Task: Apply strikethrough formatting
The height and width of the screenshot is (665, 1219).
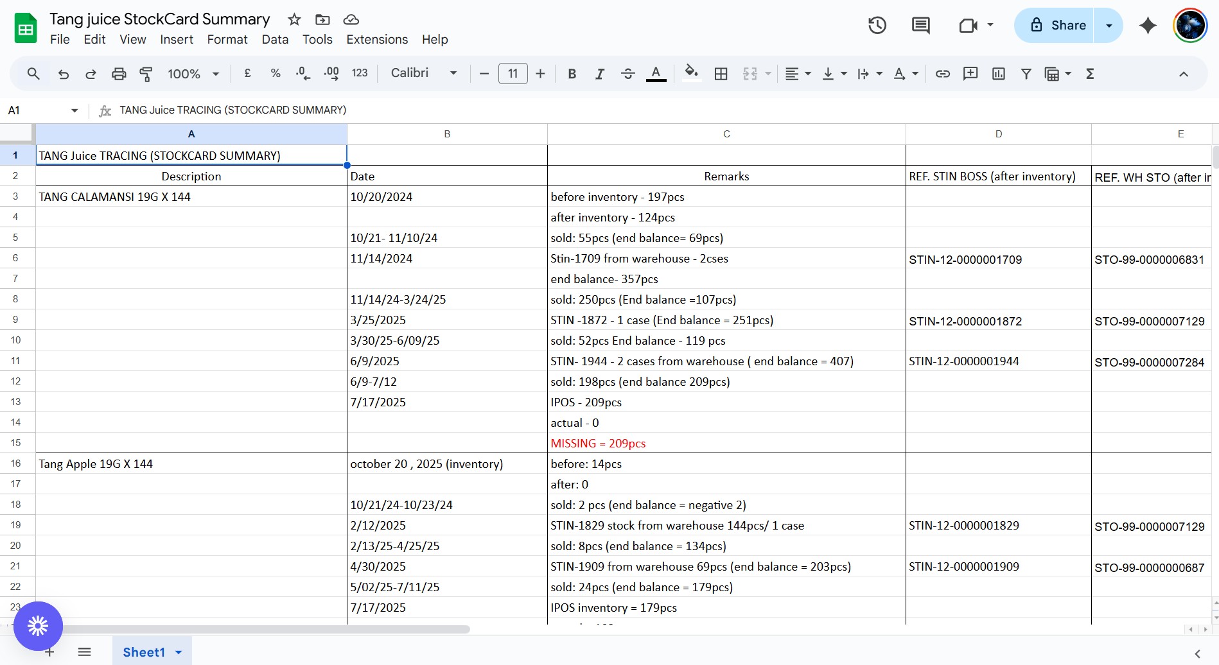Action: point(628,74)
